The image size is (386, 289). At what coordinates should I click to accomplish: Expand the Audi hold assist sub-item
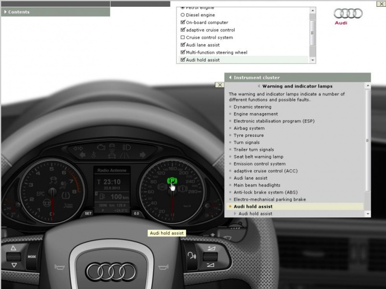(235, 213)
